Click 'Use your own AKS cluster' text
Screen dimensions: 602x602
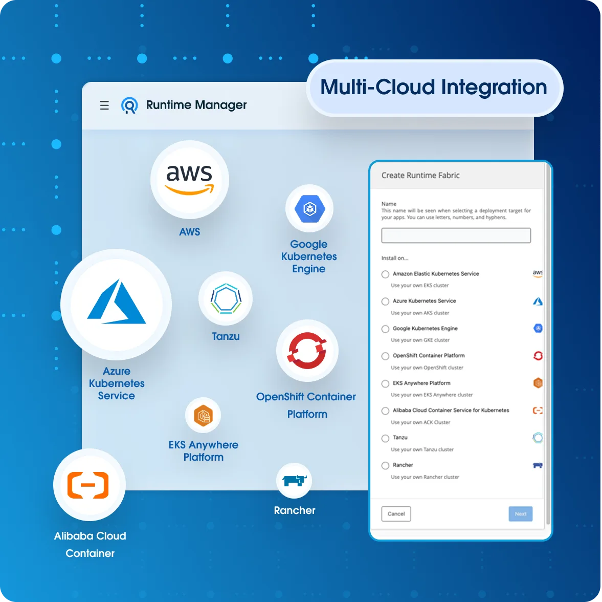coord(420,313)
